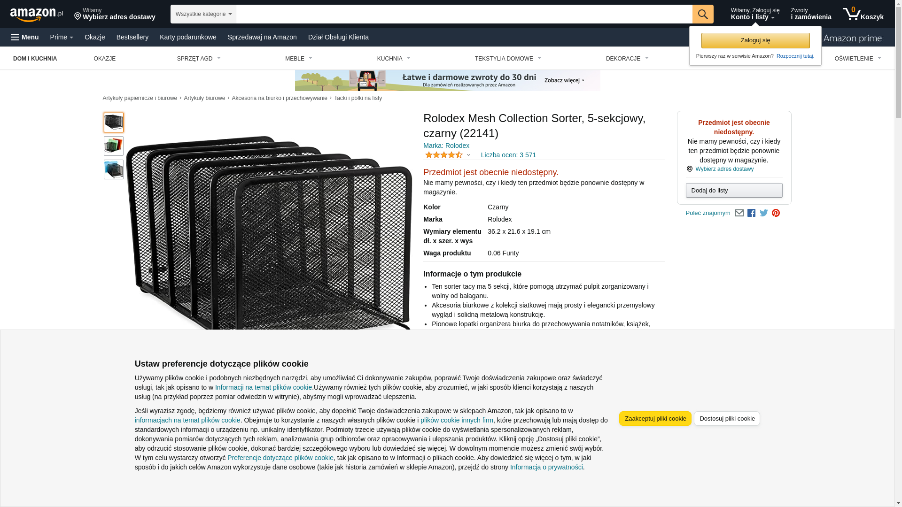Screen dimensions: 902x507
Task: Add item with Dodaj do listy
Action: pyautogui.click(x=734, y=191)
